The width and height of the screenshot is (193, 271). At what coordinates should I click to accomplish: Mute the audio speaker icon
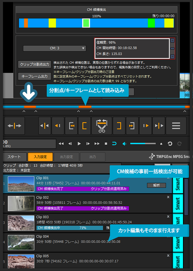pos(124,144)
